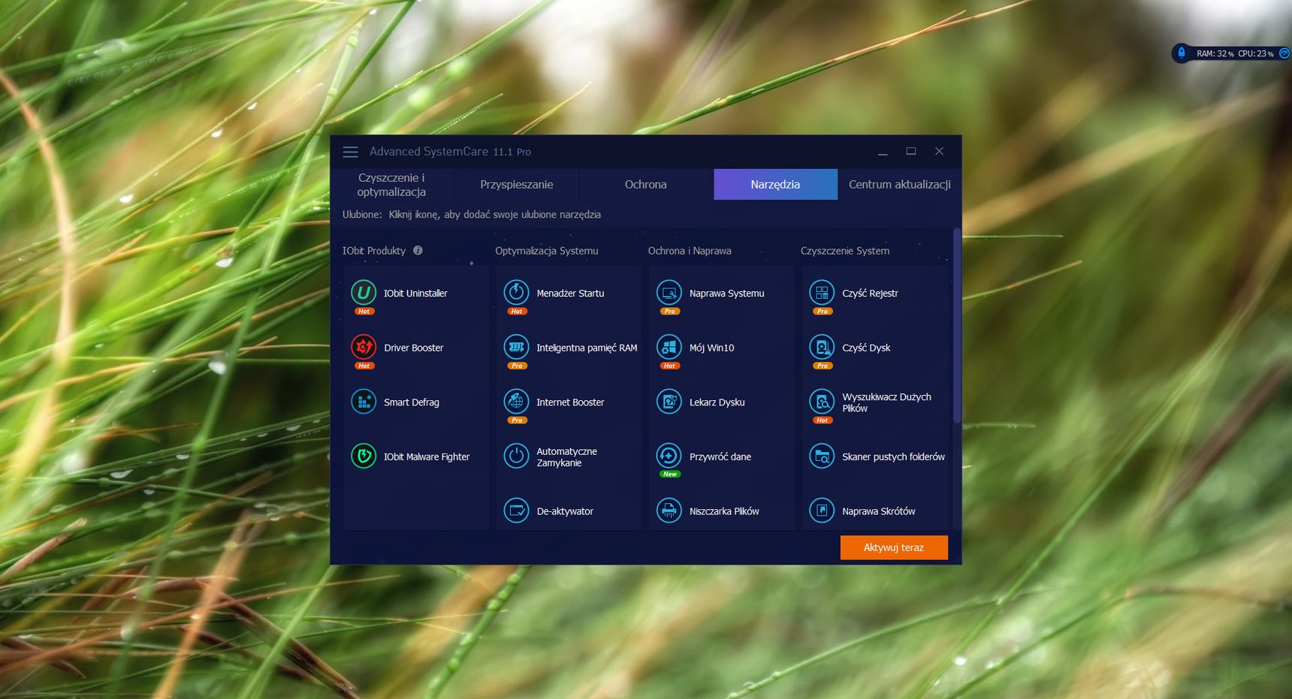Launch the Przywróć dane icon

point(669,456)
